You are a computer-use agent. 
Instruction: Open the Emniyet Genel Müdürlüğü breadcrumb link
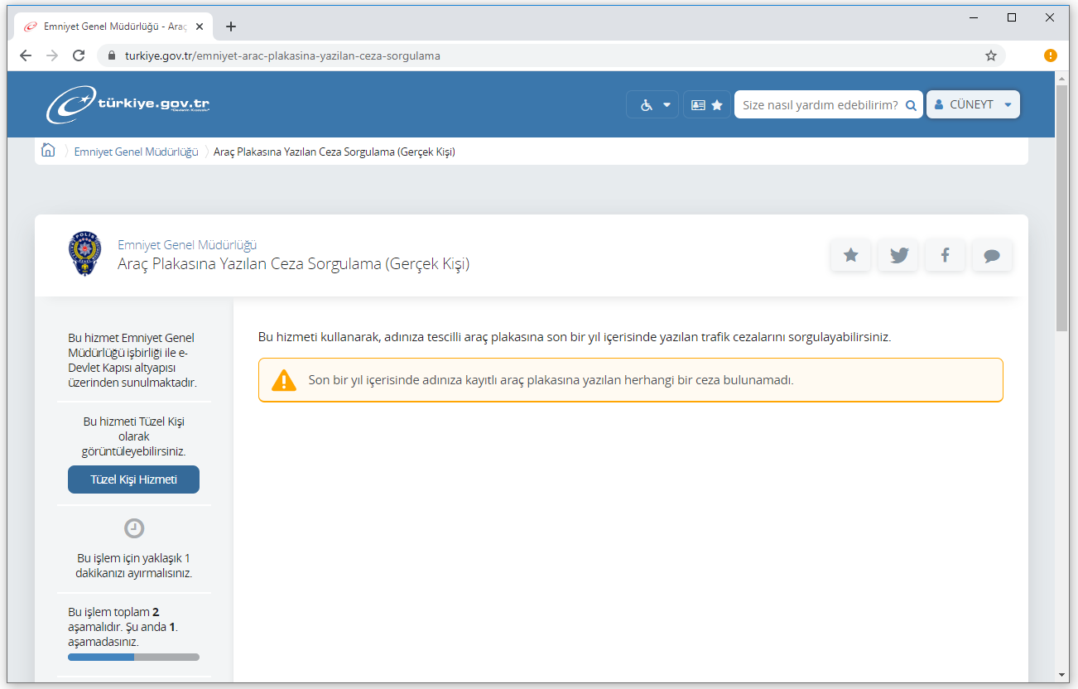coord(136,152)
